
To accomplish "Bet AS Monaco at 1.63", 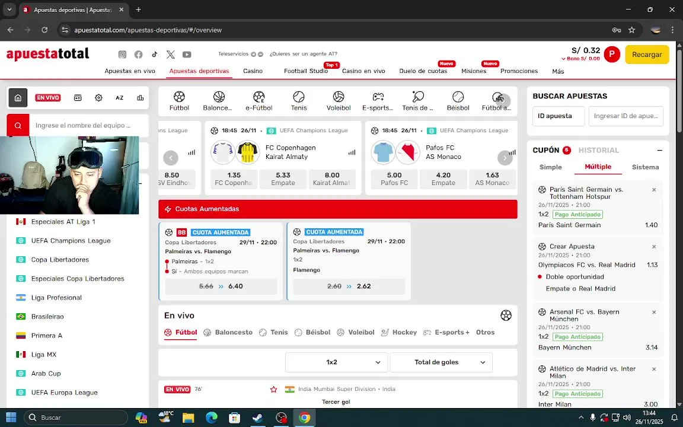I will tap(492, 179).
